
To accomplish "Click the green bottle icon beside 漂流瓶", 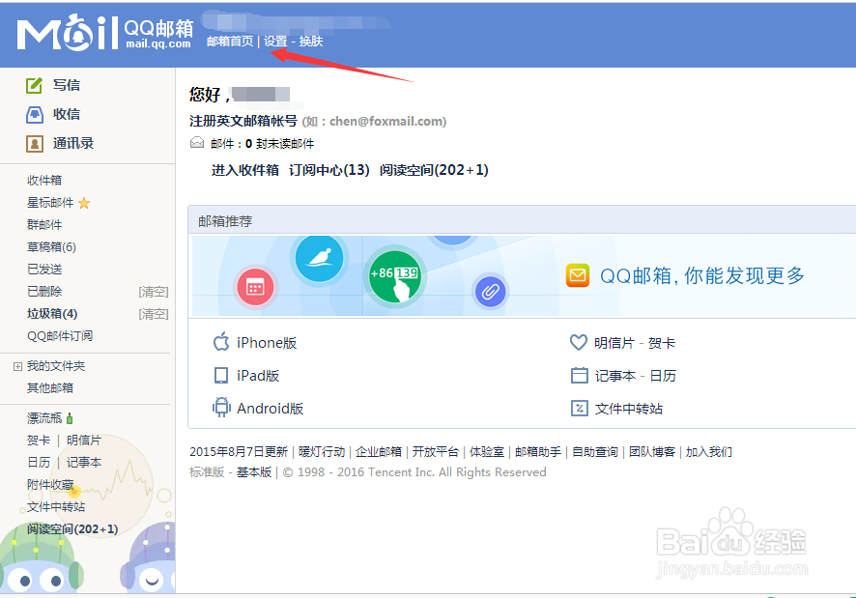I will pyautogui.click(x=70, y=418).
